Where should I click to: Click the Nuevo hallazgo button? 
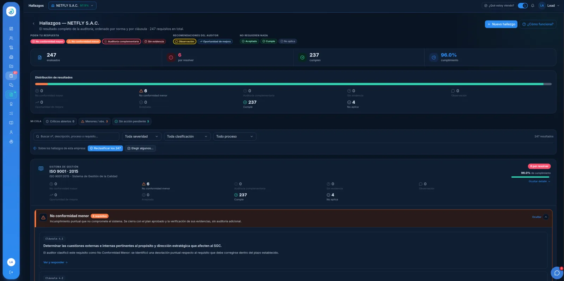click(501, 24)
